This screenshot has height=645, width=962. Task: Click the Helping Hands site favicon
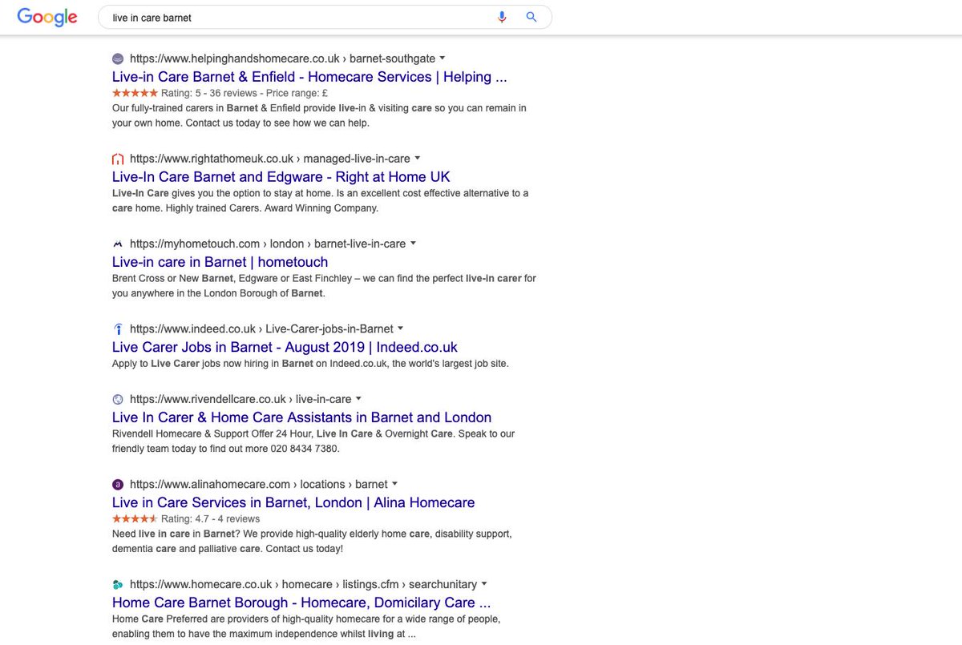pos(118,58)
